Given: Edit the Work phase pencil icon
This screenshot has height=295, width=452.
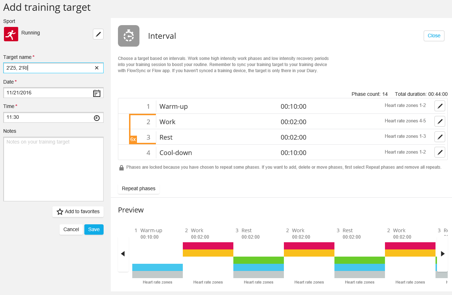Looking at the screenshot, I should point(440,121).
